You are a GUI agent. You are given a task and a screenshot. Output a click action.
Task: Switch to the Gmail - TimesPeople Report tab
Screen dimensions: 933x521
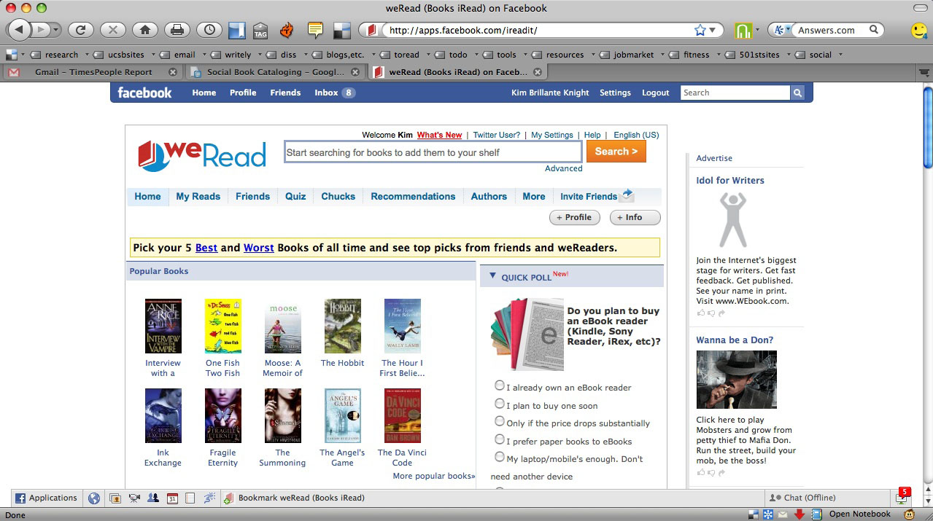pyautogui.click(x=93, y=72)
